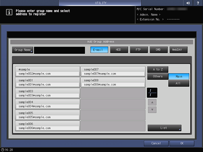Go to previous page with up arrow
This screenshot has height=152, width=203.
pyautogui.click(x=152, y=102)
